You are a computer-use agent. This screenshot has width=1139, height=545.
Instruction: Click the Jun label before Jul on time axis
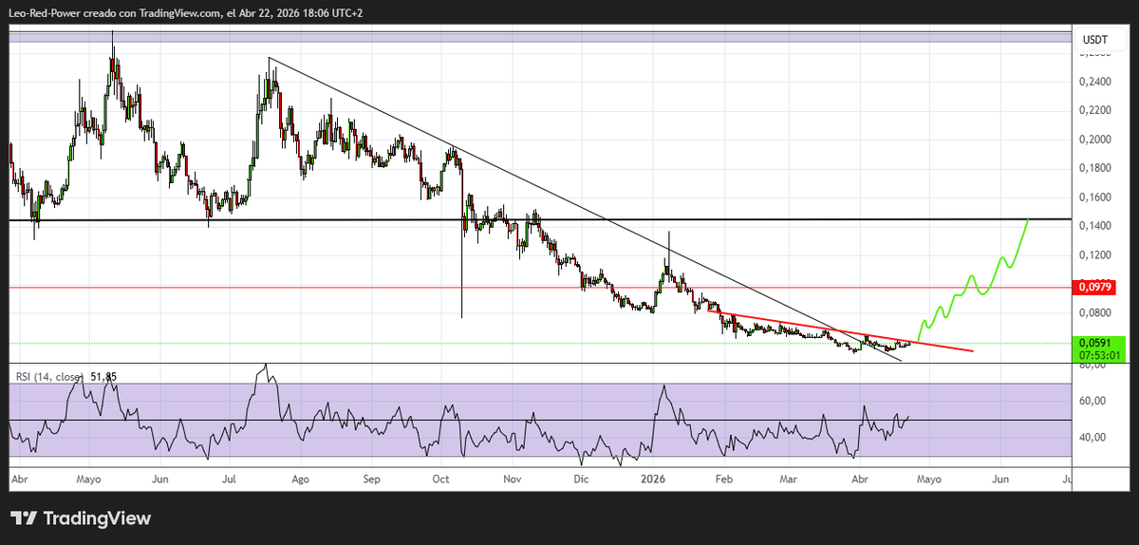(160, 480)
